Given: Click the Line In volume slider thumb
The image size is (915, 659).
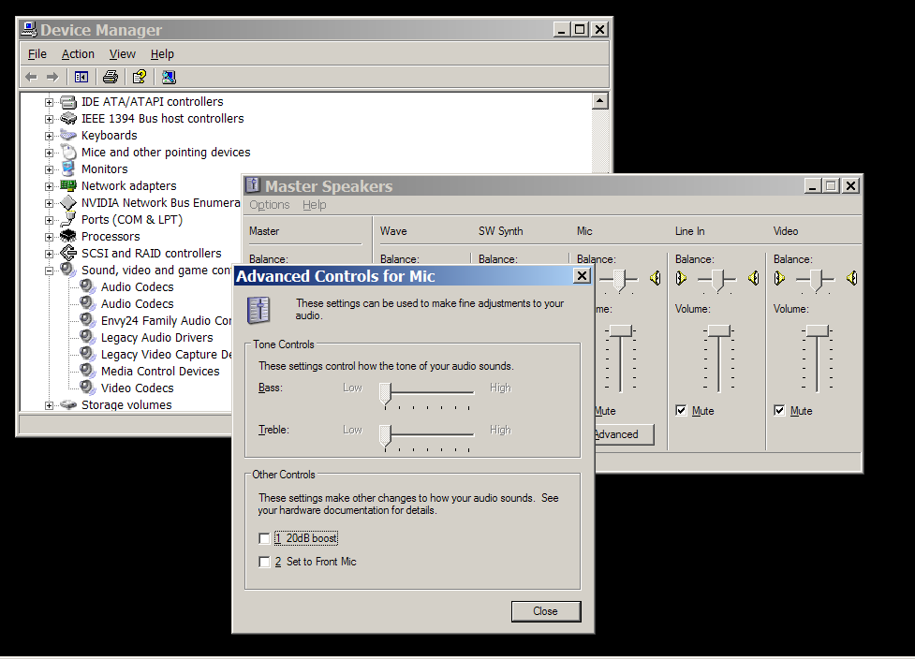Looking at the screenshot, I should (719, 330).
